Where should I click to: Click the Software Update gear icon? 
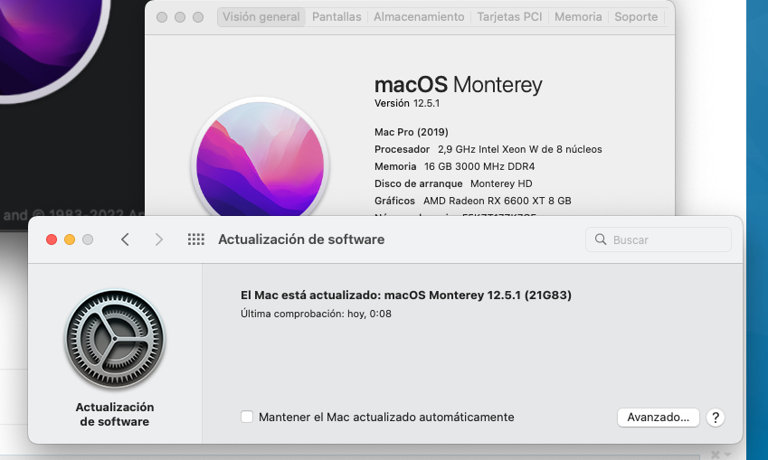[115, 339]
